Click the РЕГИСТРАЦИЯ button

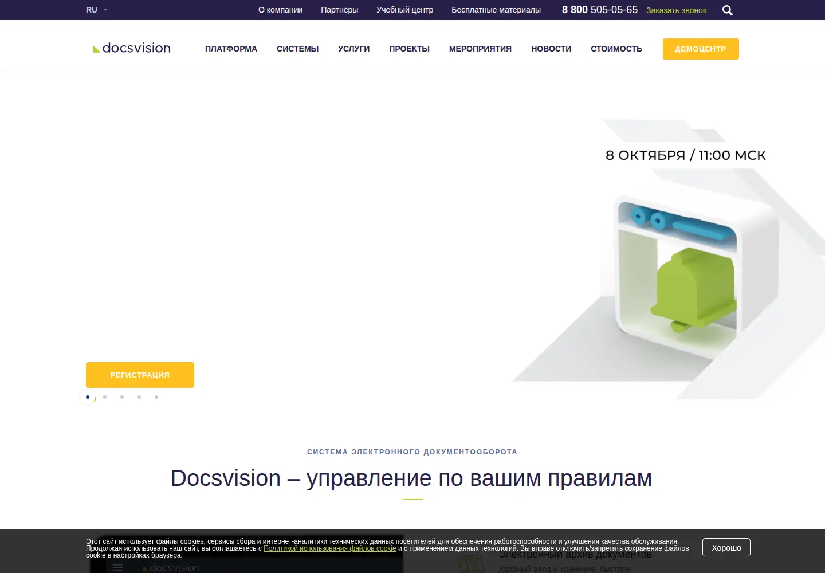140,375
